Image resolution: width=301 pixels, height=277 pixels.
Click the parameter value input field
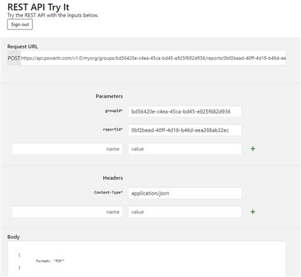tap(185, 149)
